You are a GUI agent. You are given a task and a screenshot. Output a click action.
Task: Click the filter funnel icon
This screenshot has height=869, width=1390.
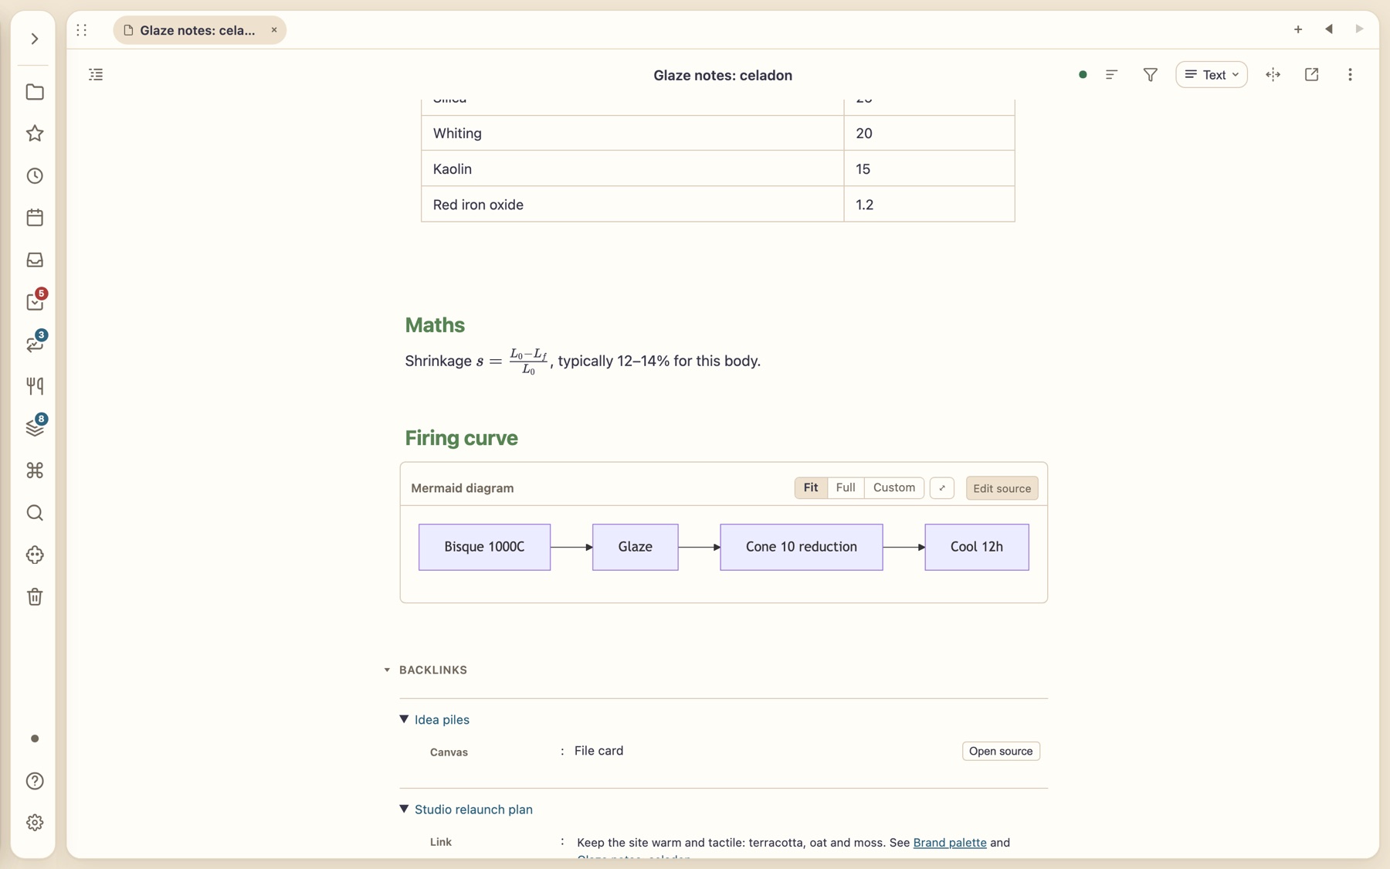[1150, 75]
